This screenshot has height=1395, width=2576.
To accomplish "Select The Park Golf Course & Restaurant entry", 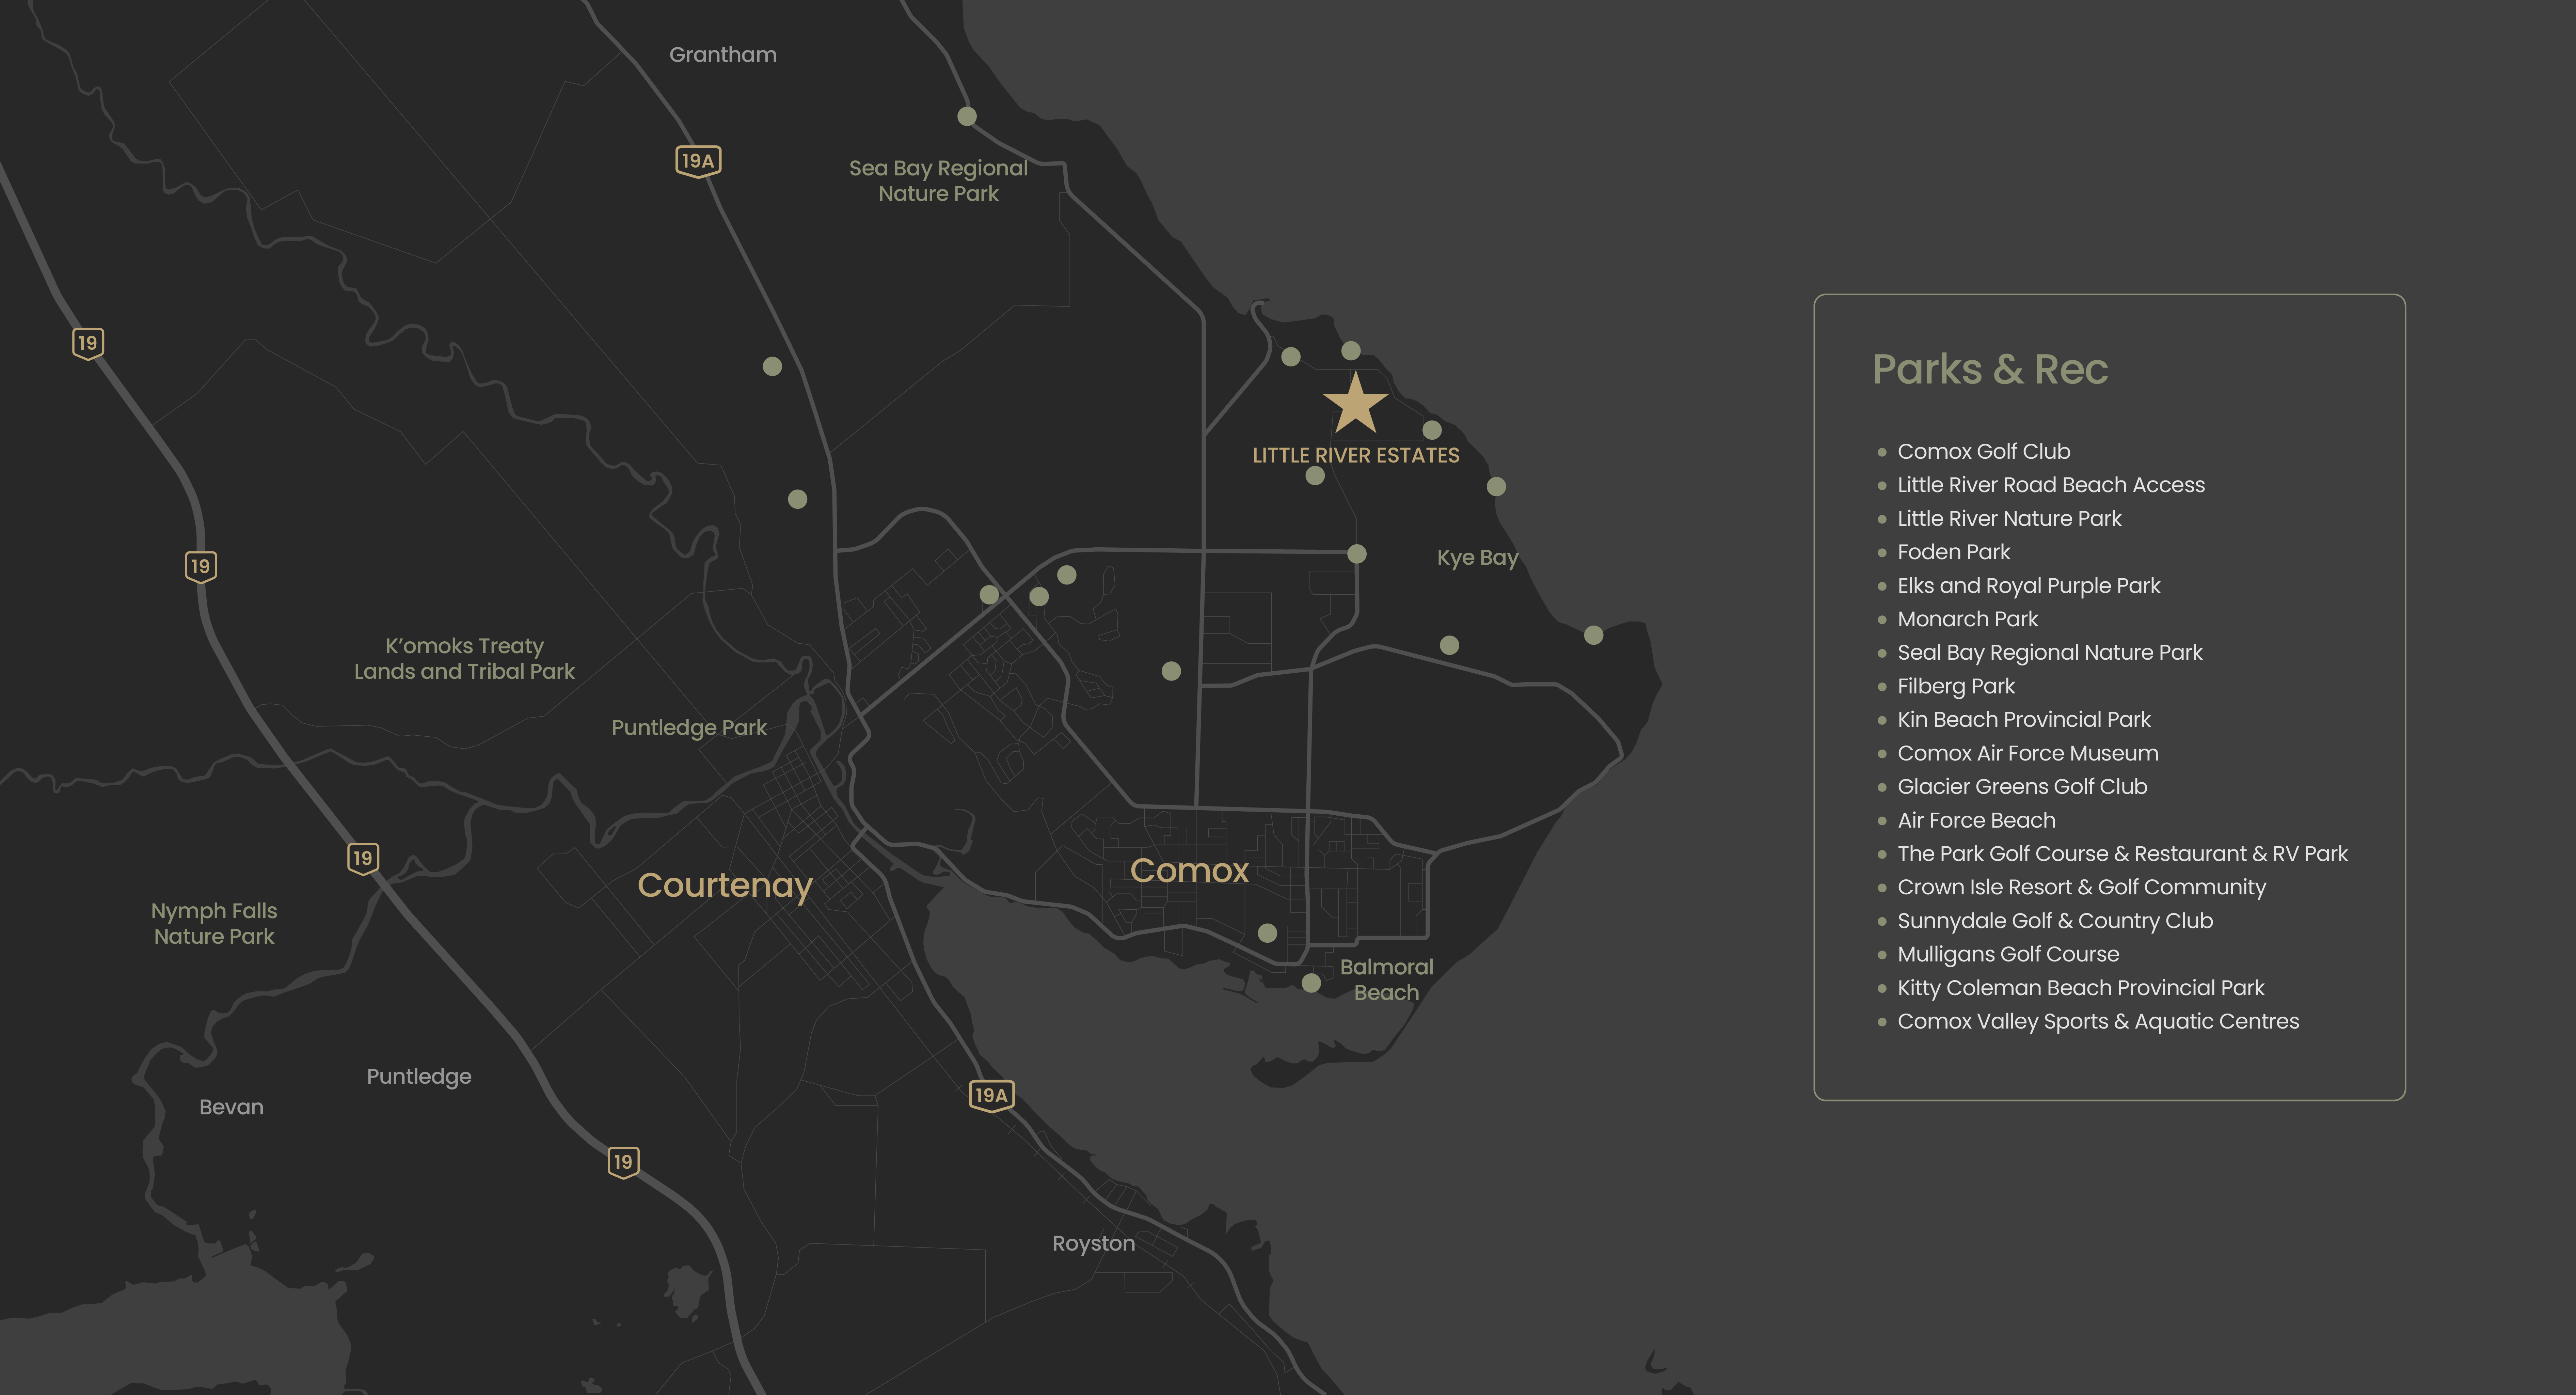I will 2123,854.
